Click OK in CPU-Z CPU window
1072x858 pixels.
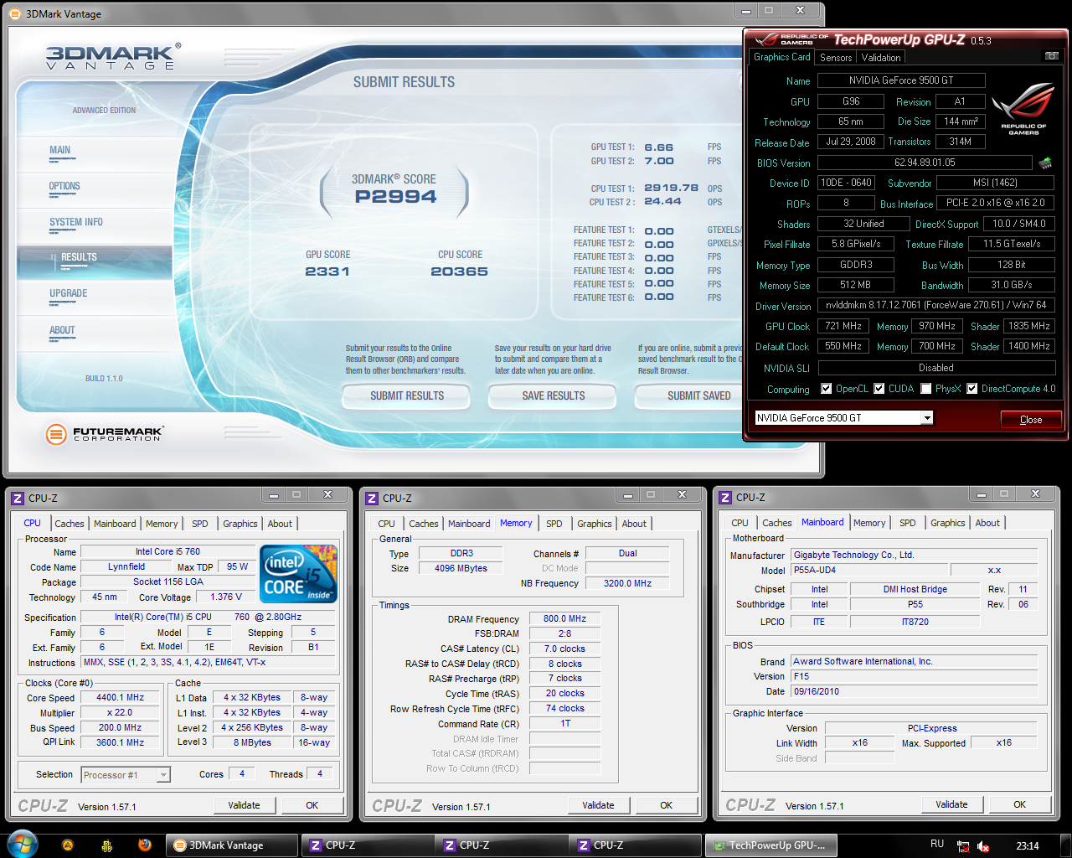(312, 805)
